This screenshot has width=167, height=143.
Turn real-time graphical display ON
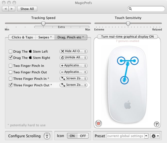(x=127, y=37)
